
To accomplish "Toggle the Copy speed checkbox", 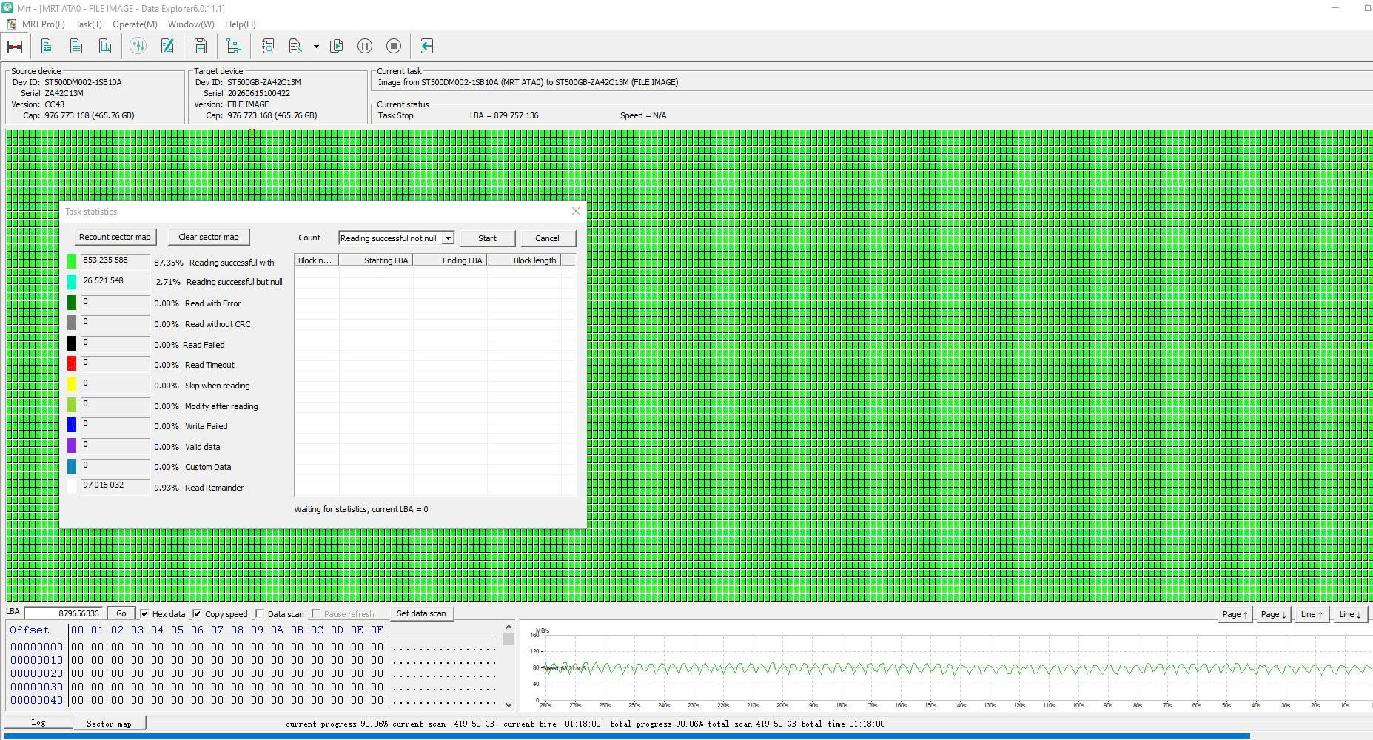I will pyautogui.click(x=197, y=613).
